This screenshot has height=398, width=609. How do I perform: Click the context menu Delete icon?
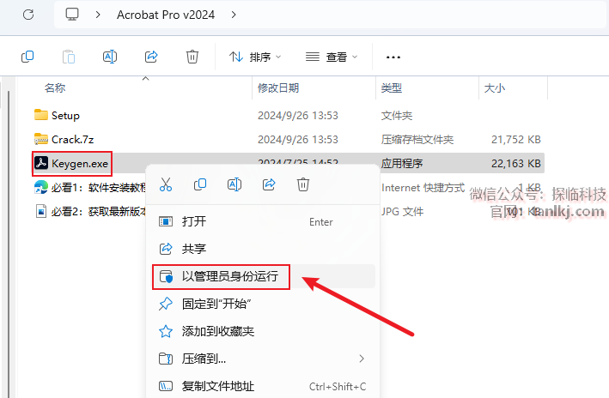[303, 184]
